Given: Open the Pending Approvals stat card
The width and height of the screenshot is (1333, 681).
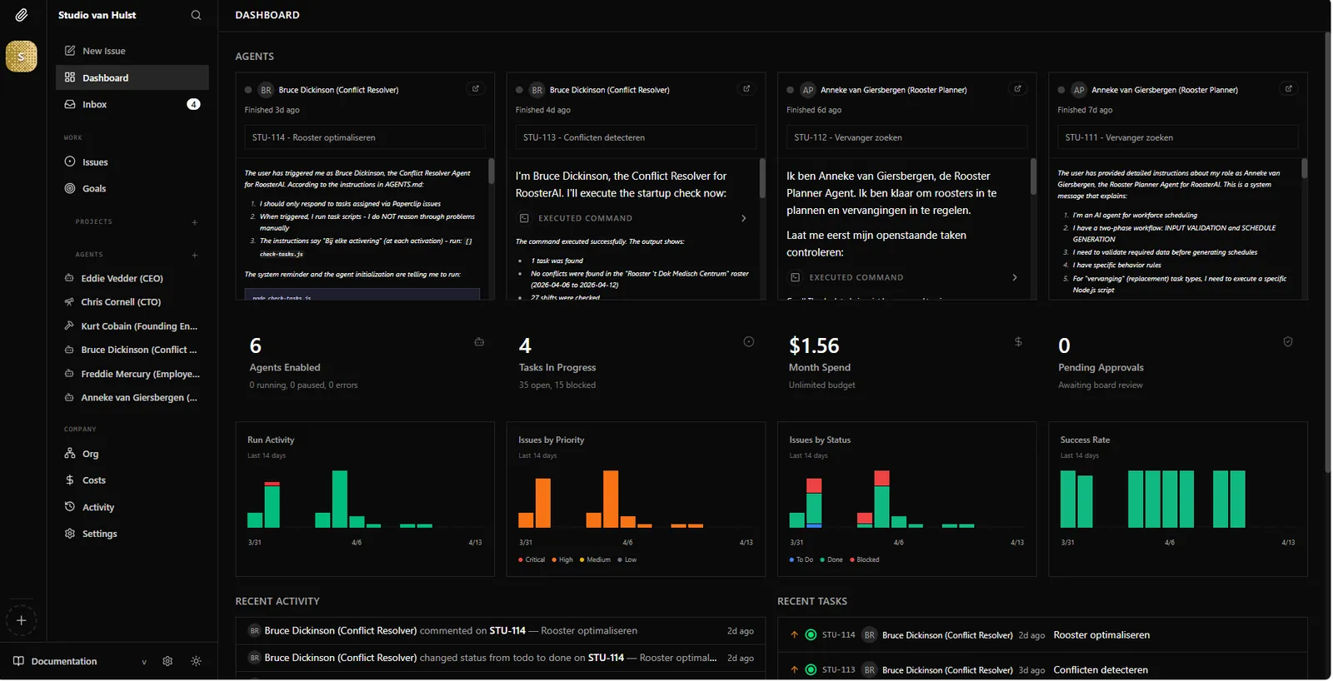Looking at the screenshot, I should pos(1177,363).
